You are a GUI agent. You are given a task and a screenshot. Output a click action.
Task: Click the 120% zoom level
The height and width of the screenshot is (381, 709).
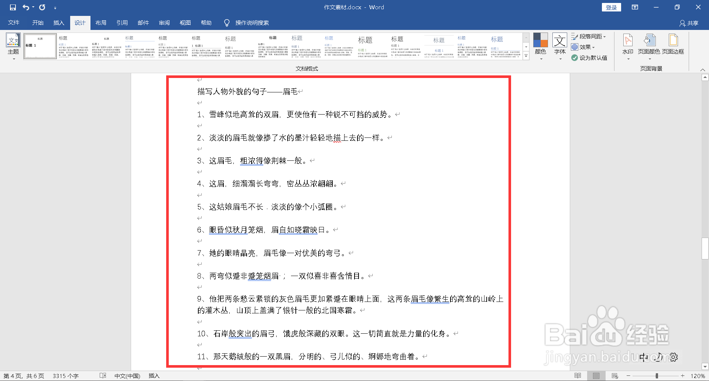698,376
